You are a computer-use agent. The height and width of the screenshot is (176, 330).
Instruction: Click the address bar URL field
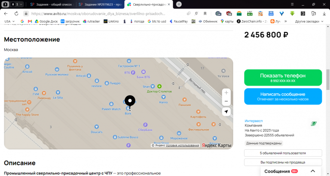tap(98, 13)
